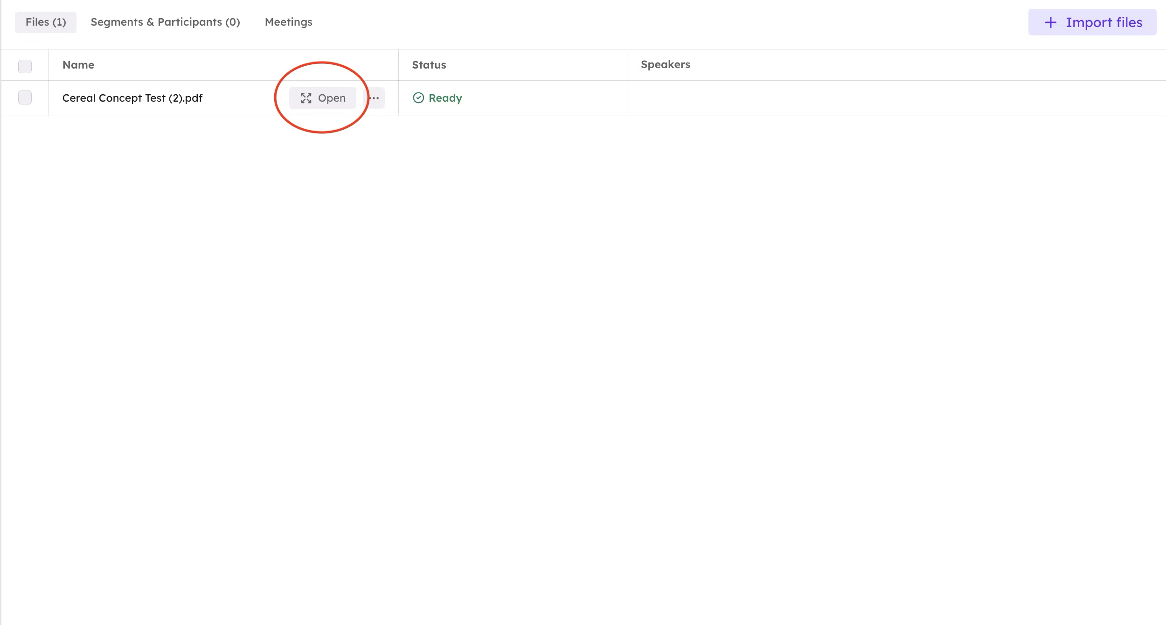Open the three-dot more options menu
This screenshot has height=625, width=1166.
click(375, 98)
